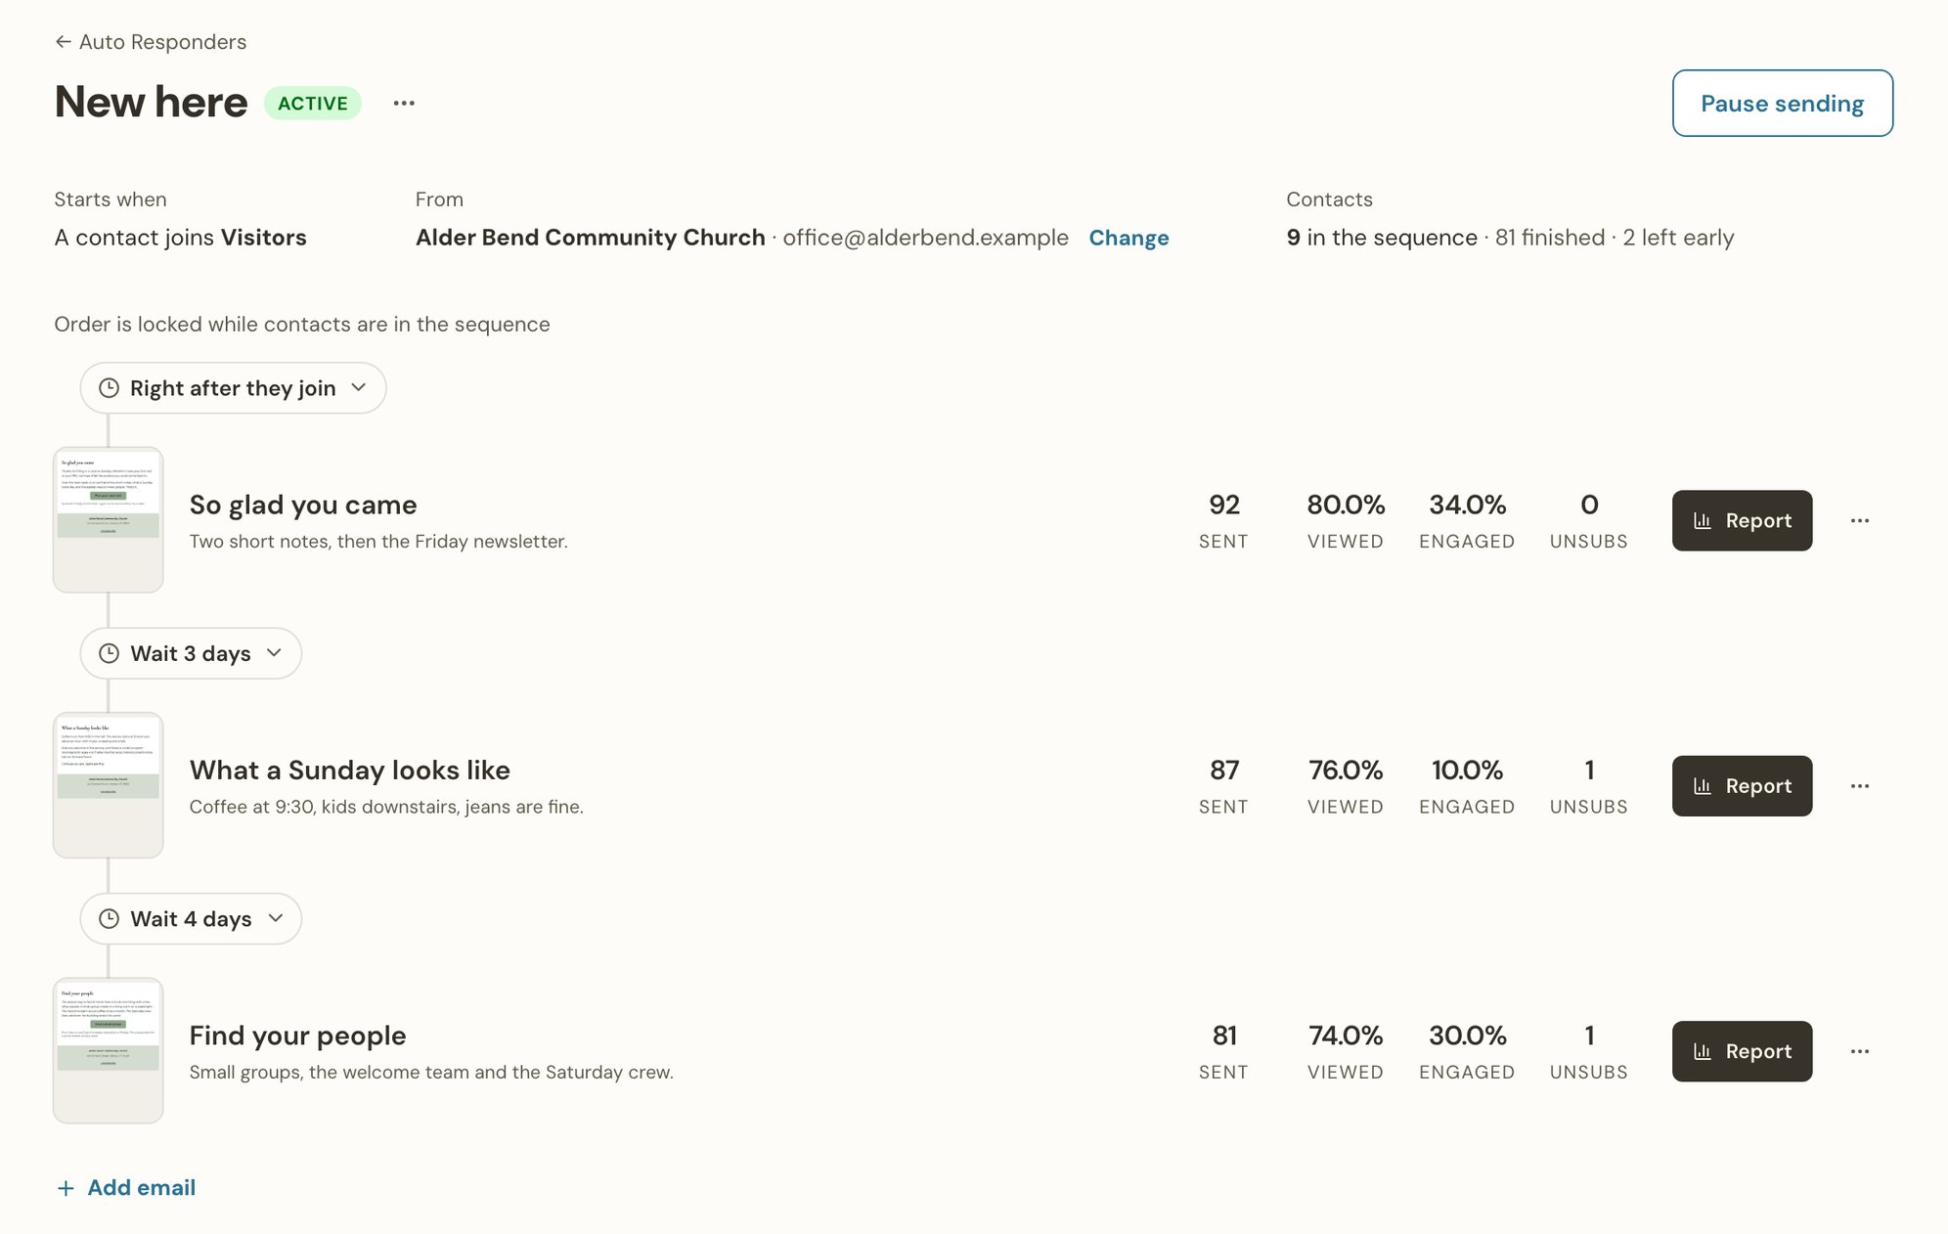Viewport: 1948px width, 1234px height.
Task: Open the Find your people email title
Action: [x=297, y=1036]
